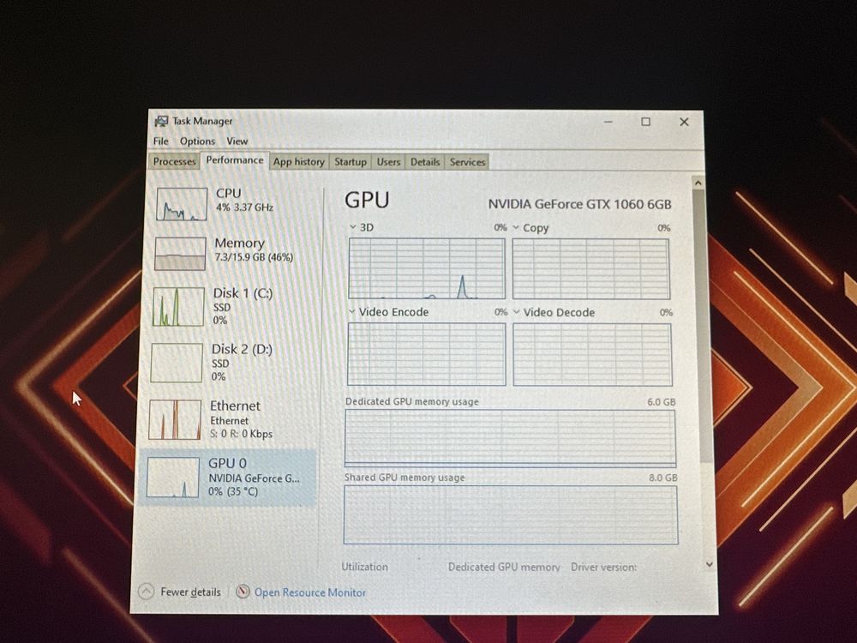The width and height of the screenshot is (857, 643).
Task: Click the Driver version label
Action: (603, 568)
